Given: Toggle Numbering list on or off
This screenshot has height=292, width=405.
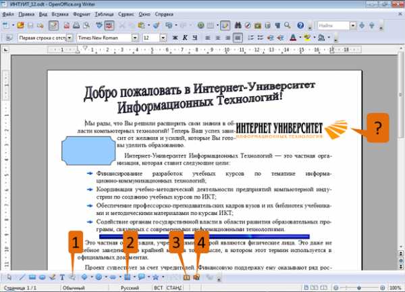Looking at the screenshot, I should tap(250, 38).
